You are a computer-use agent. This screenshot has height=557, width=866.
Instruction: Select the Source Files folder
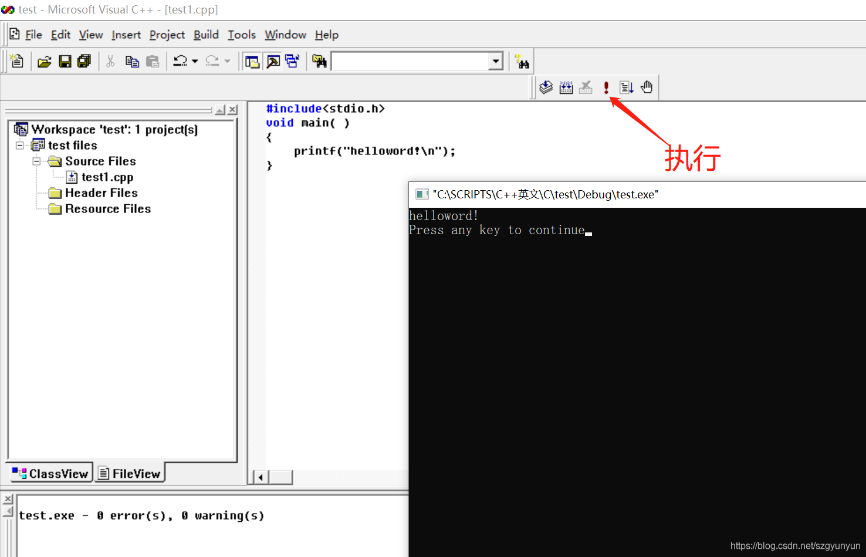pos(100,161)
